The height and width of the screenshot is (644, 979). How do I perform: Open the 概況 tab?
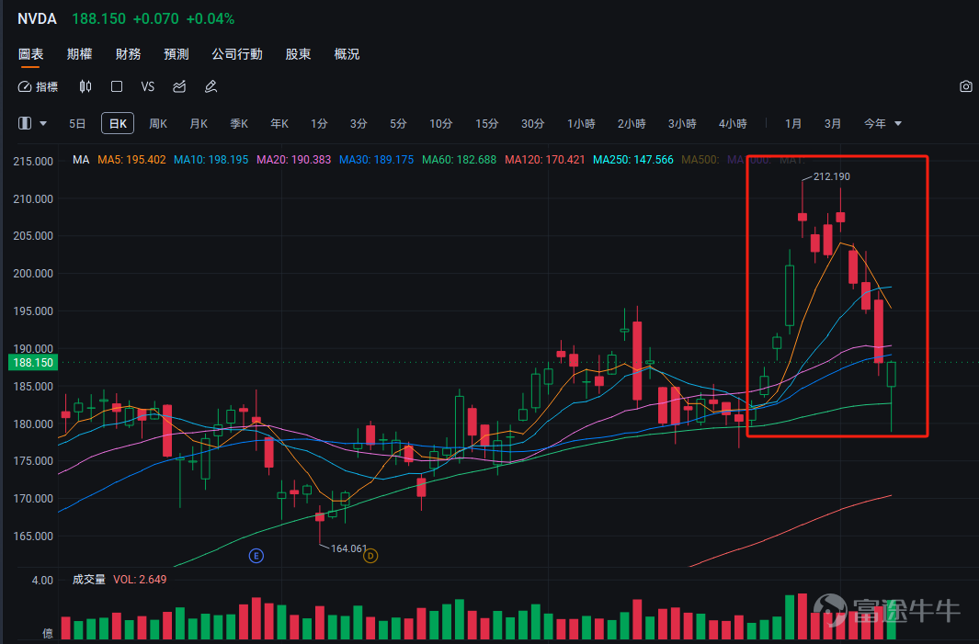[x=347, y=54]
